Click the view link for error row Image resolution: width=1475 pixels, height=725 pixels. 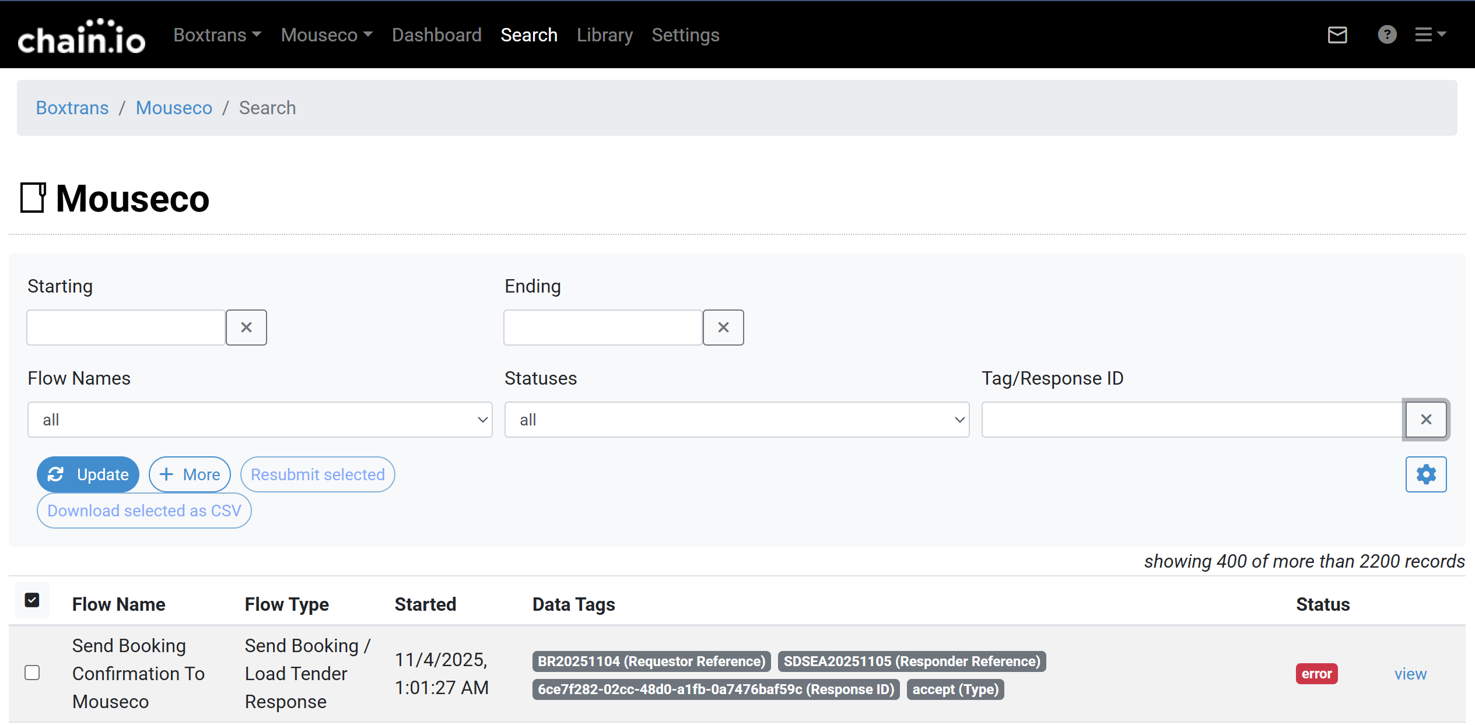point(1410,674)
